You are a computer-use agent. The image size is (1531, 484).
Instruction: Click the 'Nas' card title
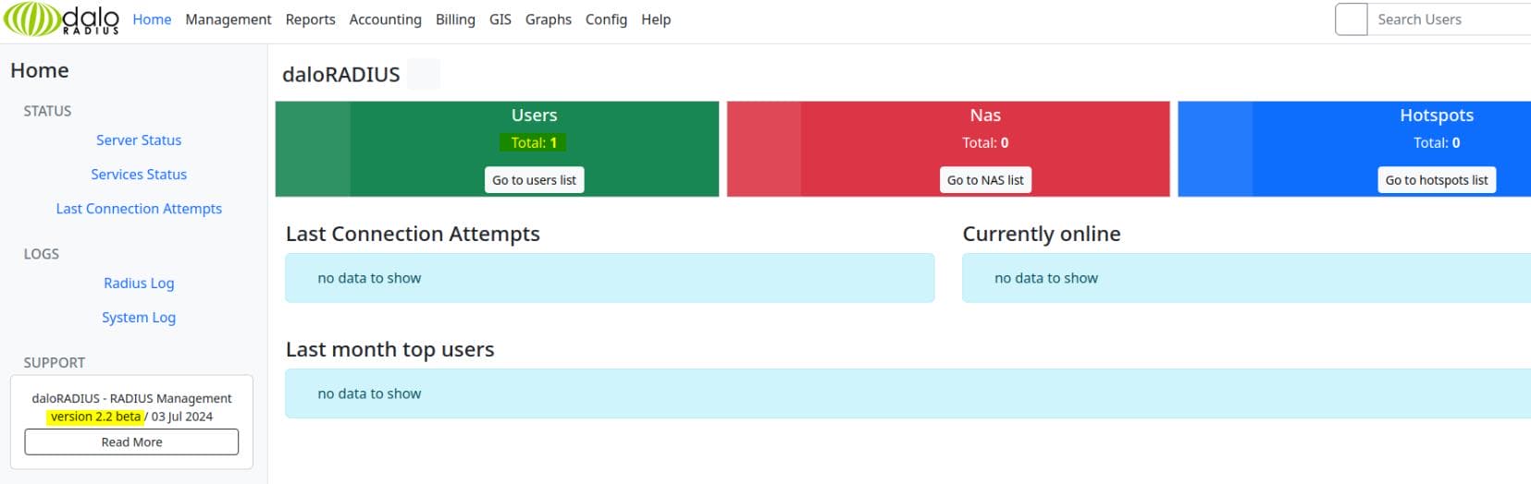coord(985,115)
